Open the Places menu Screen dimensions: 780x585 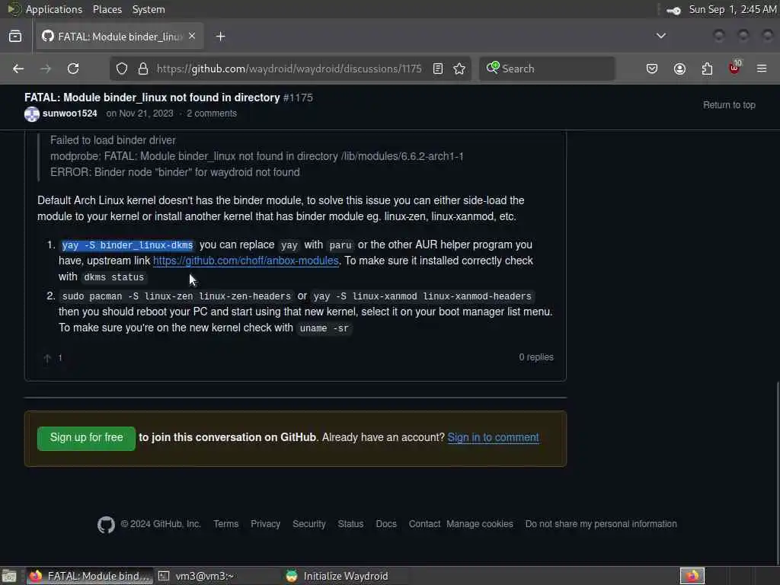[x=107, y=9]
